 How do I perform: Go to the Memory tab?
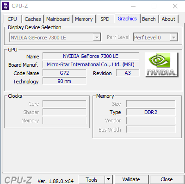click(x=84, y=19)
